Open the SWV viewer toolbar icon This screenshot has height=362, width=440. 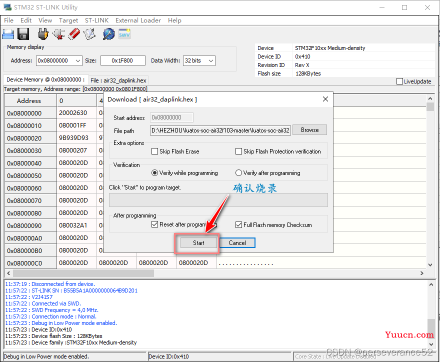click(x=124, y=34)
